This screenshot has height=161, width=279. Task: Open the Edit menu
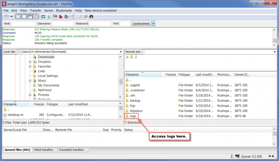14,10
